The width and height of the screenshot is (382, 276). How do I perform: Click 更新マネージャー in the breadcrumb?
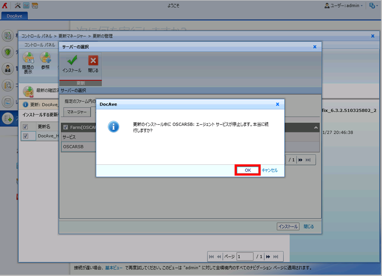coord(72,36)
